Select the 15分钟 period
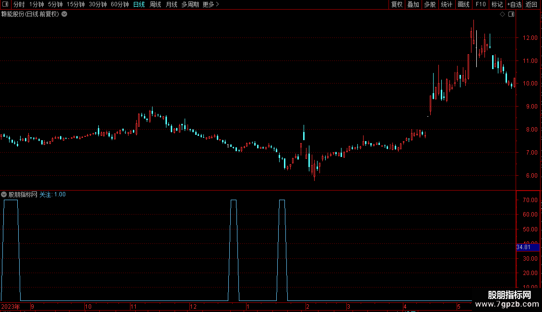The width and height of the screenshot is (542, 312). [x=75, y=4]
